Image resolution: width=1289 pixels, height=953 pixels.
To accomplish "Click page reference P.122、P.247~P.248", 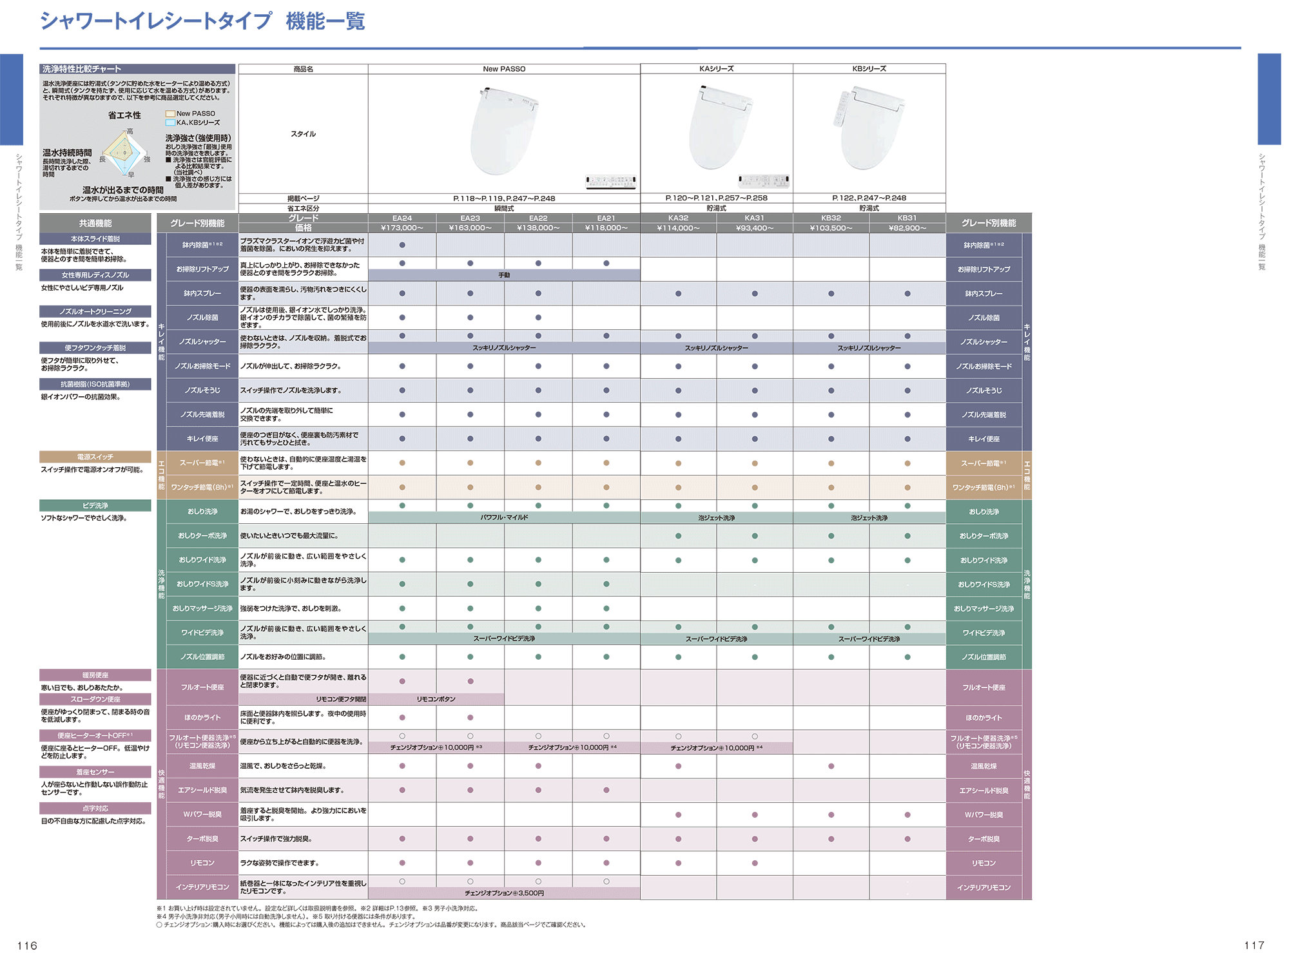I will 869,198.
